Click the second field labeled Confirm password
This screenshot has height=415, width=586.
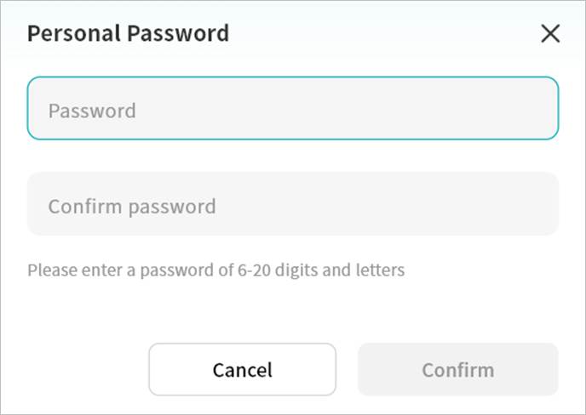pos(293,205)
